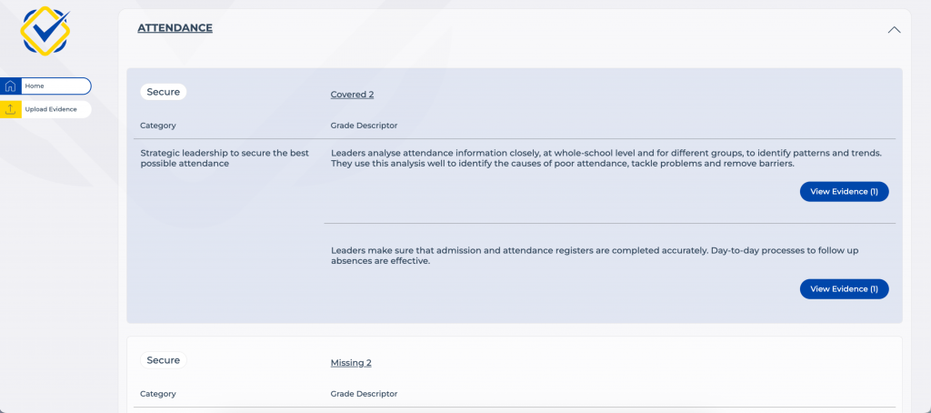
Task: Click the ATTENDANCE section heading
Action: coord(175,28)
